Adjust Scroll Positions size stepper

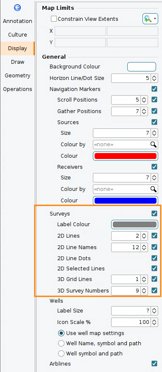(x=144, y=99)
